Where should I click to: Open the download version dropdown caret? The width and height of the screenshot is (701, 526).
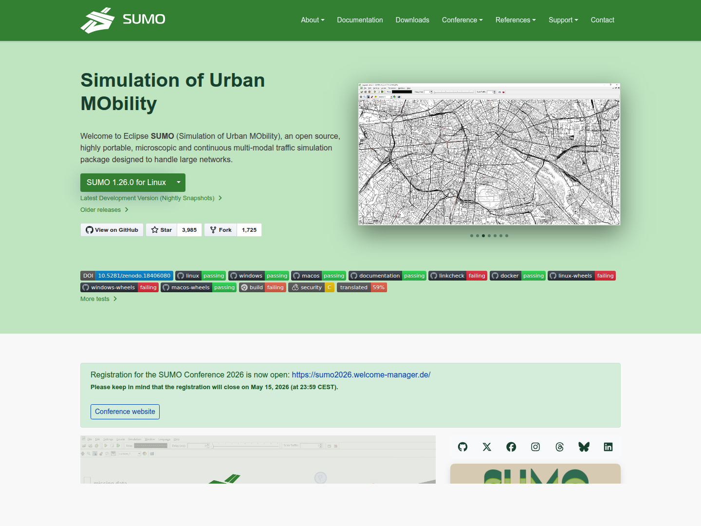click(x=179, y=182)
